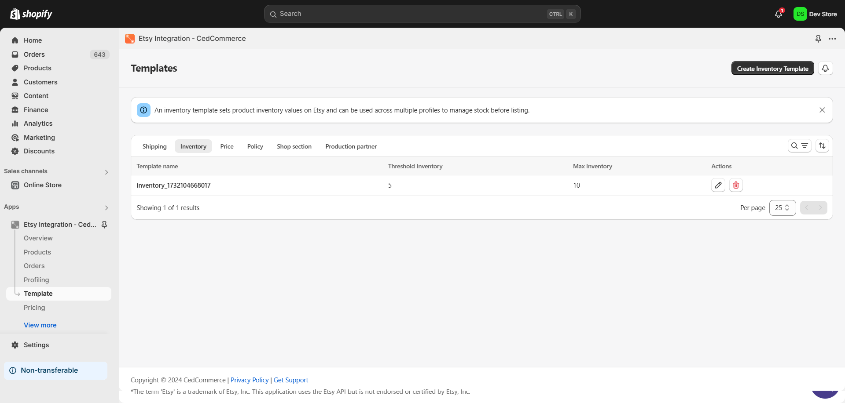Viewport: 845px width, 403px height.
Task: Dismiss the inventory template info banner
Action: 822,110
